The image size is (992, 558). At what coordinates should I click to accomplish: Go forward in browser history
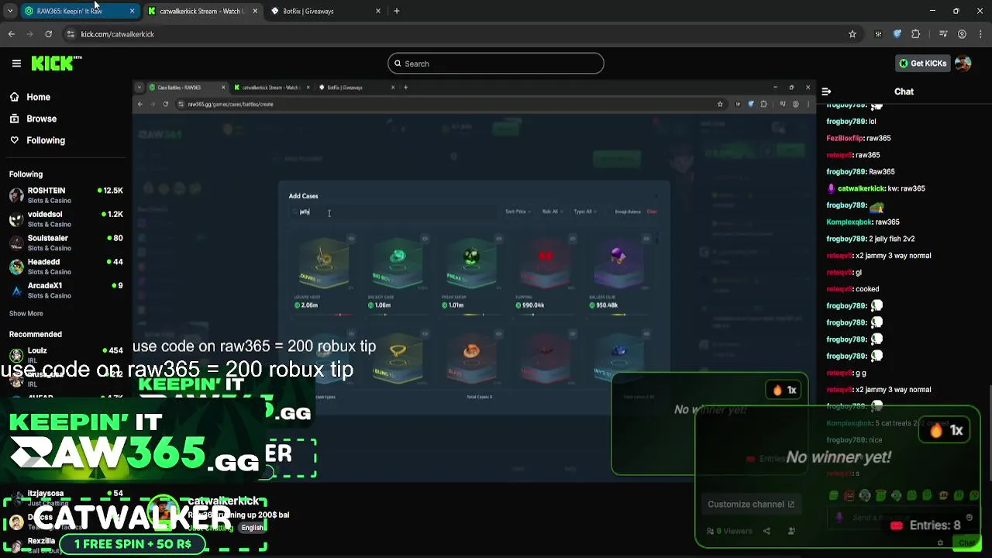pyautogui.click(x=30, y=34)
